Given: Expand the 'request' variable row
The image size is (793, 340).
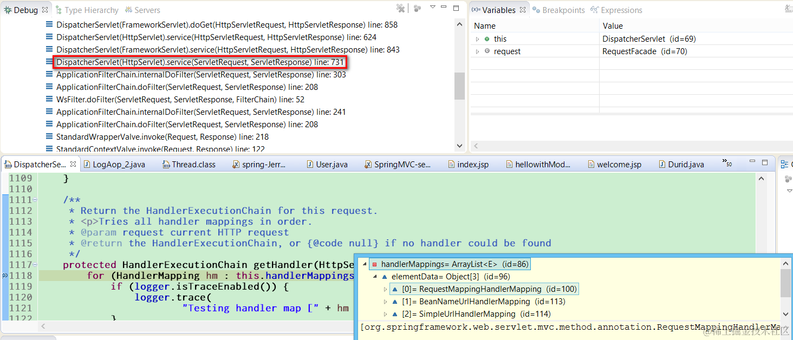Looking at the screenshot, I should (477, 51).
